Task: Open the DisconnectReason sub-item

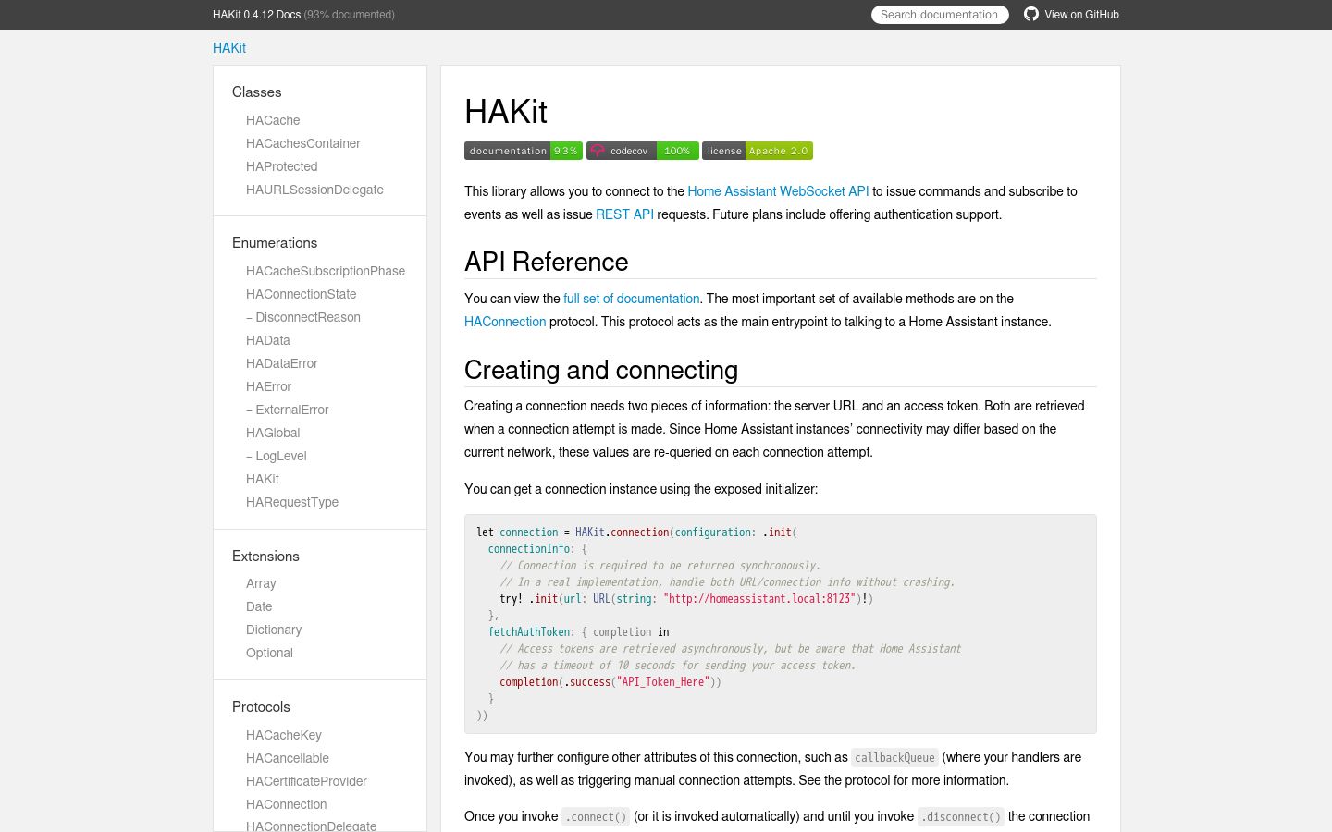Action: tap(303, 317)
